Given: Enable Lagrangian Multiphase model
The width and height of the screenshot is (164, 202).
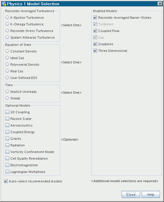Looking at the screenshot, I should pos(7,171).
